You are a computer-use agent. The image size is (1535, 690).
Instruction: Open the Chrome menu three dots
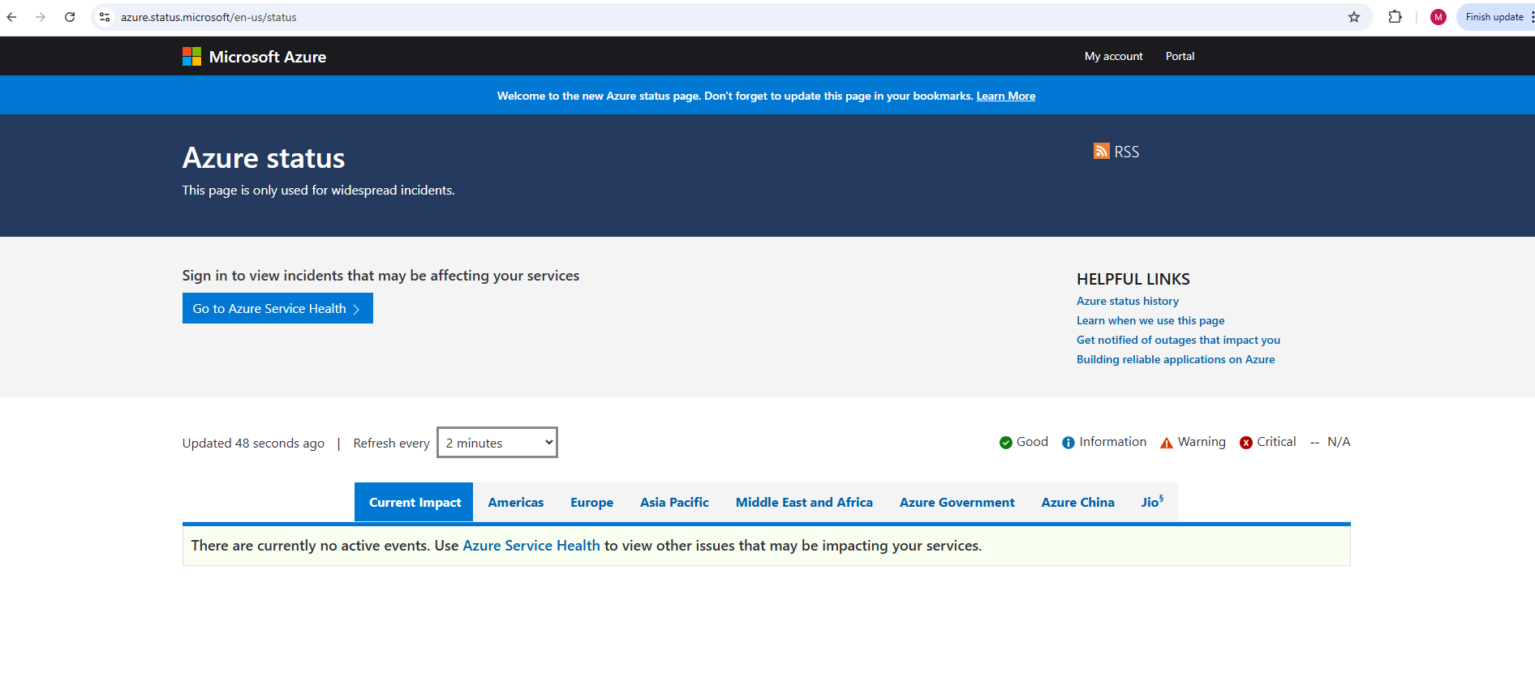tap(1532, 17)
